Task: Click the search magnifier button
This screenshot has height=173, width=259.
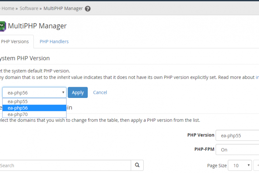Action: (137, 165)
